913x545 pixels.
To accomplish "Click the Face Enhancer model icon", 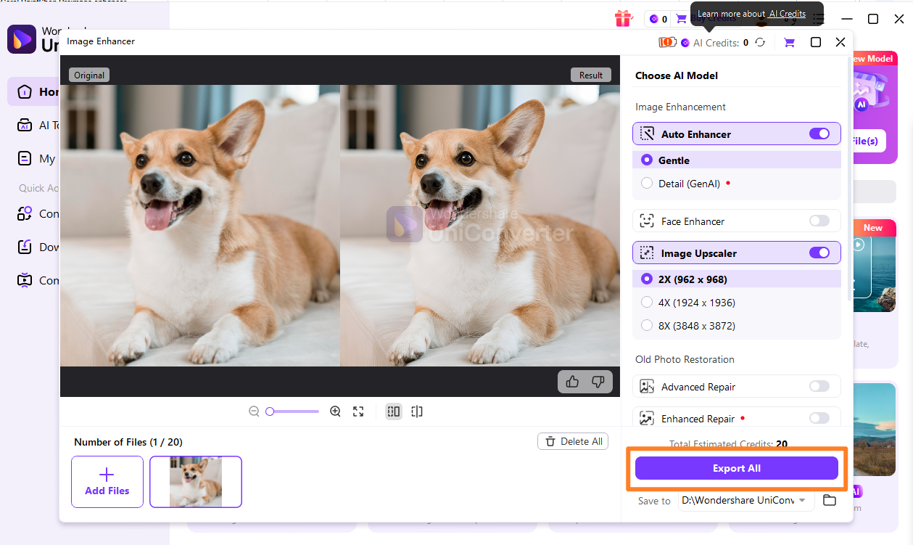I will pos(647,221).
